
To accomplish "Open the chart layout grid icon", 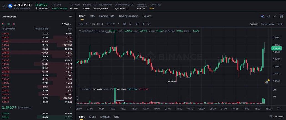I will [x=281, y=16].
